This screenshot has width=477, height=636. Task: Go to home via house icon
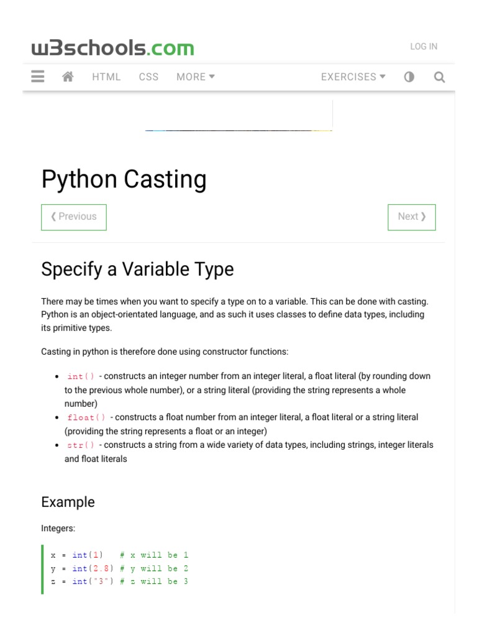(x=68, y=77)
